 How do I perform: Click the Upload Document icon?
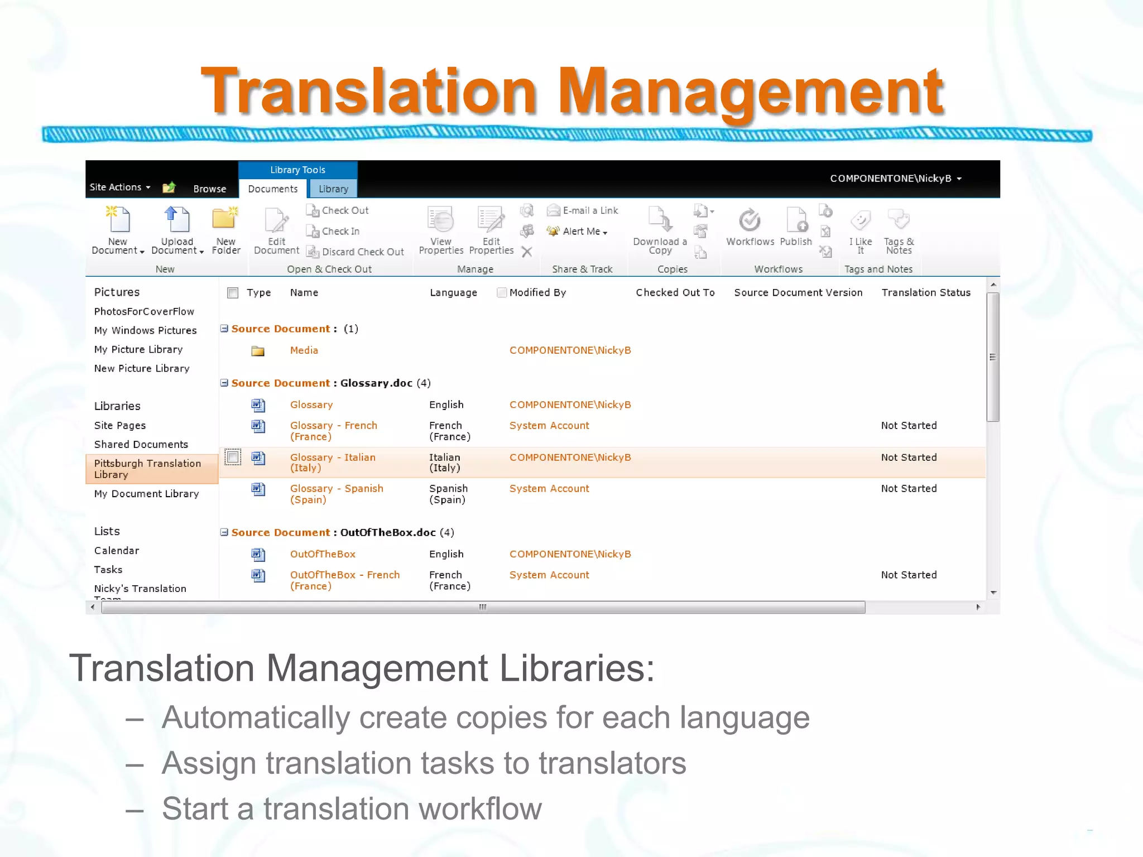coord(177,219)
